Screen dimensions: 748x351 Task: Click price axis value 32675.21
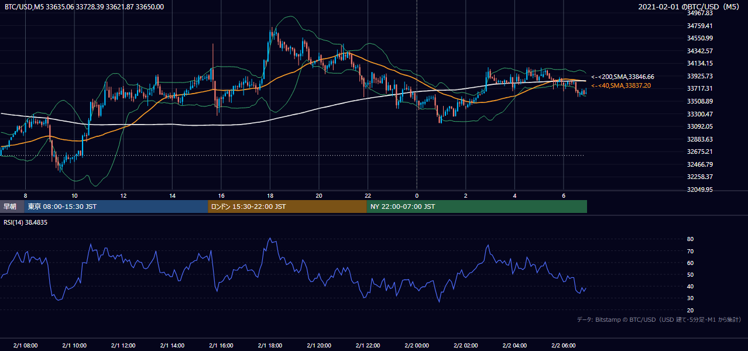(x=699, y=152)
